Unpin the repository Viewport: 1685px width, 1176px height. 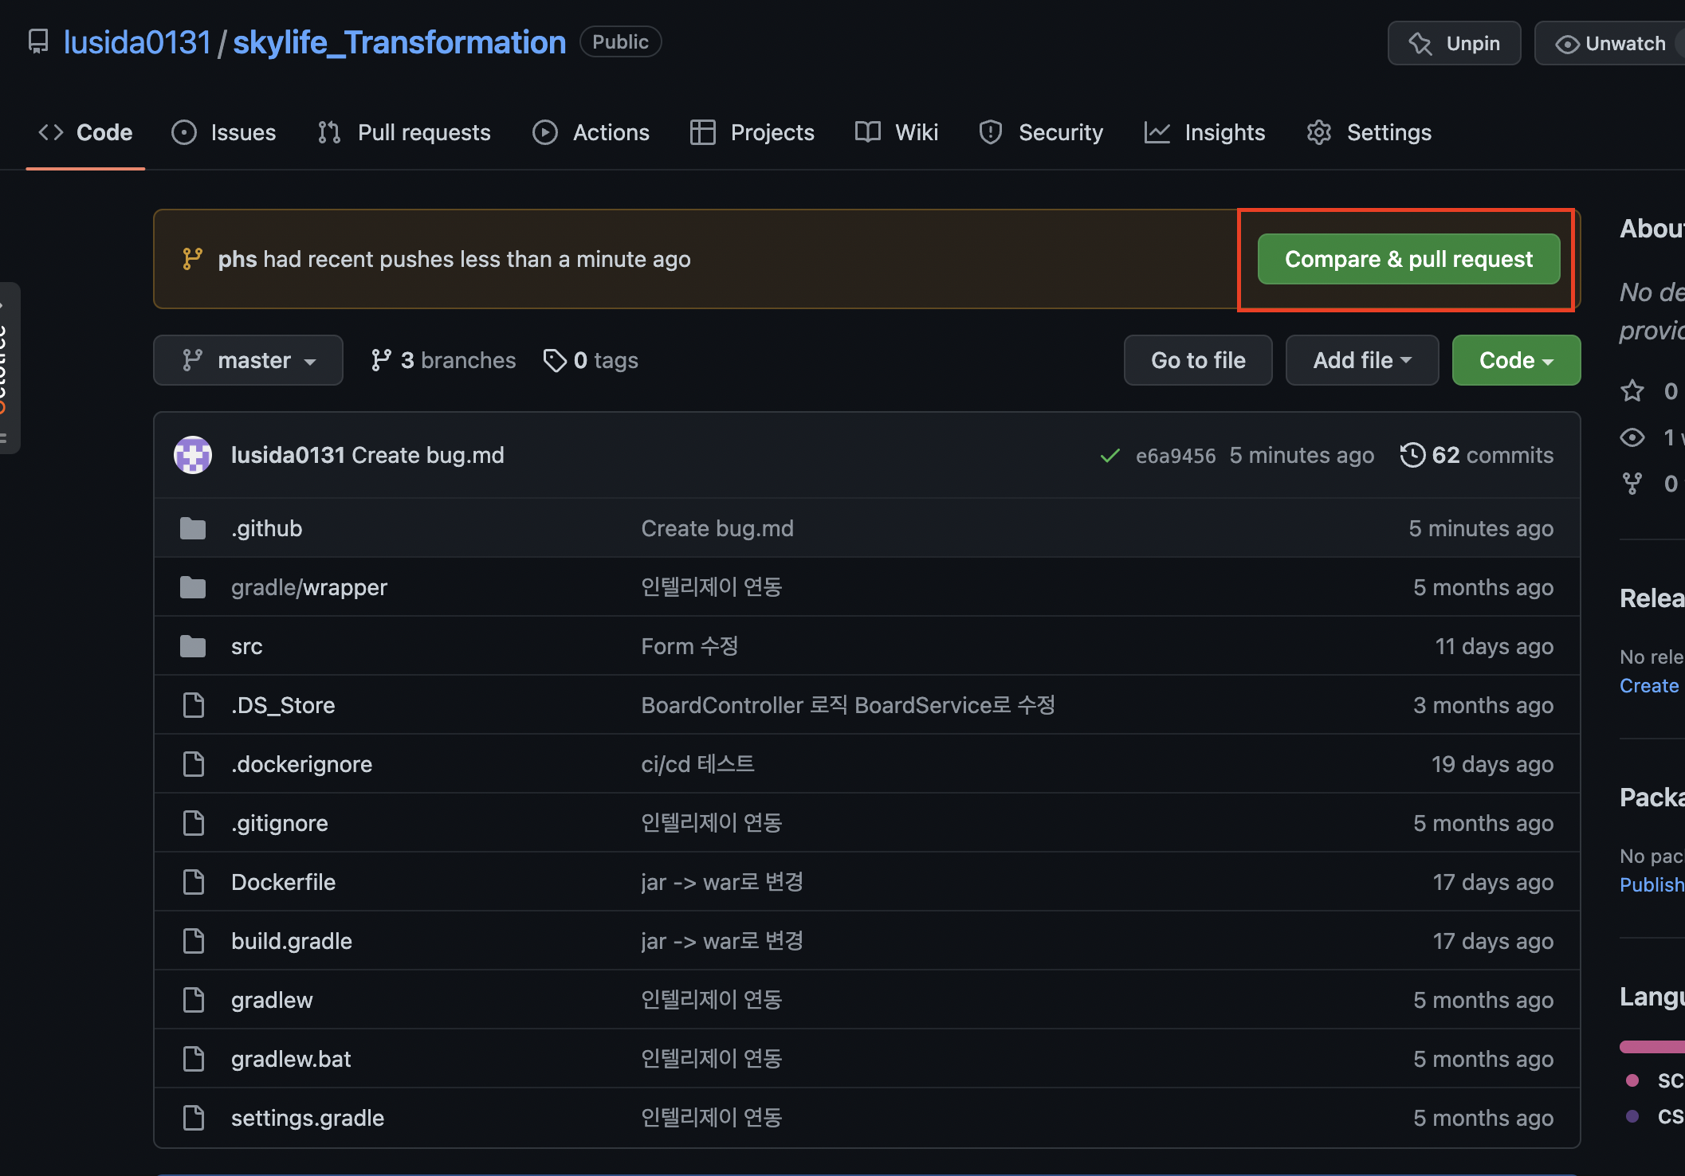point(1454,43)
